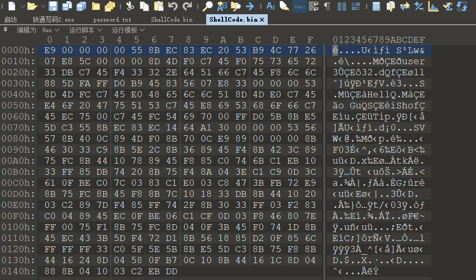This screenshot has width=476, height=280.
Task: Click row address 00A0h:
Action: 18,161
